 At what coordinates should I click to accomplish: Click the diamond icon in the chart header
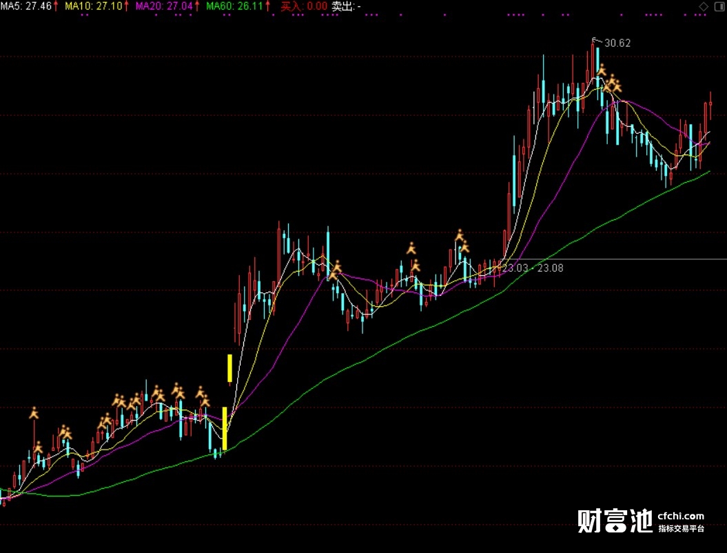tap(704, 6)
